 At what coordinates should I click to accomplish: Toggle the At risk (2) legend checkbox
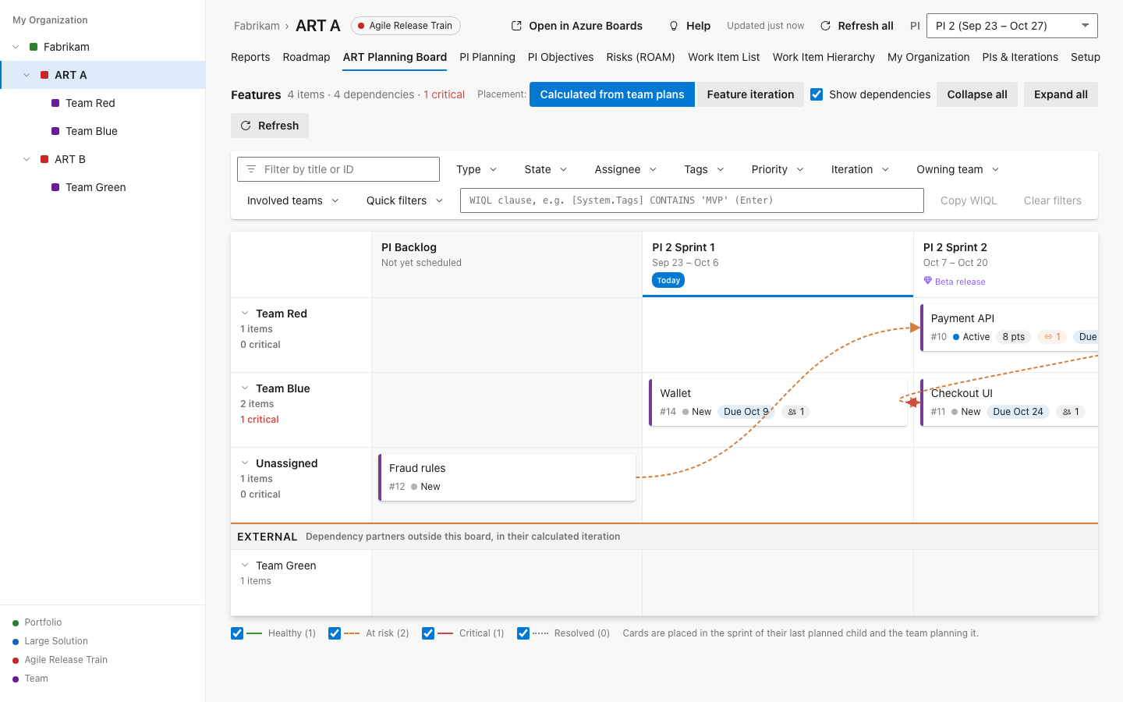click(x=335, y=633)
